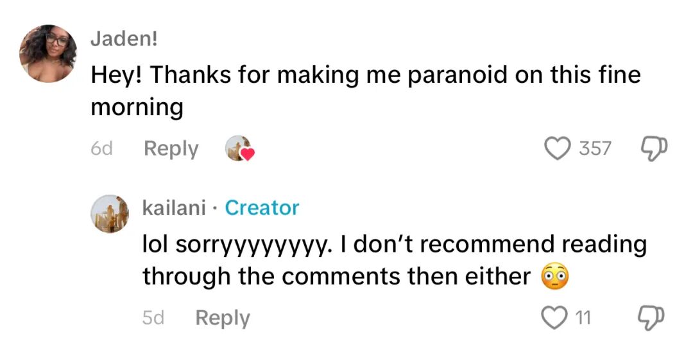Click the creator-liked badge beside Jaden's Reply

240,149
